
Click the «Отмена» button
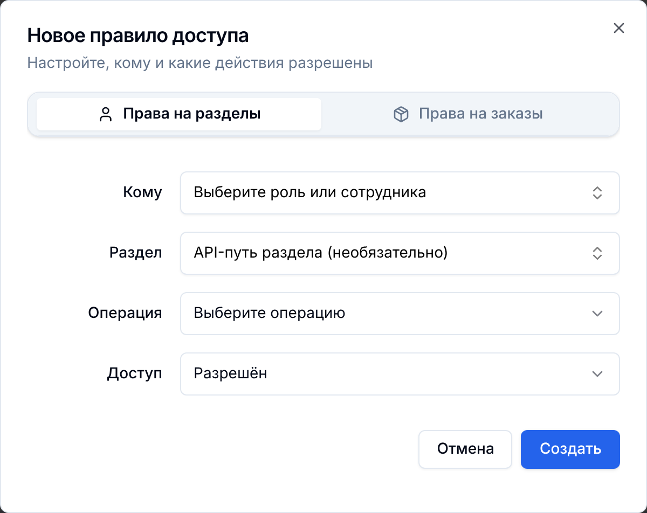point(465,449)
